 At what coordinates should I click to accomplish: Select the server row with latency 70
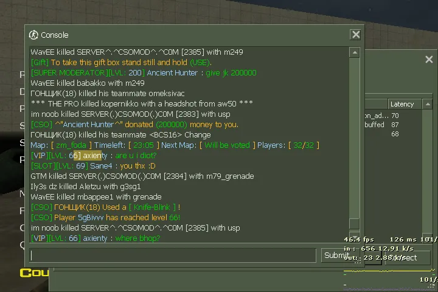click(394, 116)
